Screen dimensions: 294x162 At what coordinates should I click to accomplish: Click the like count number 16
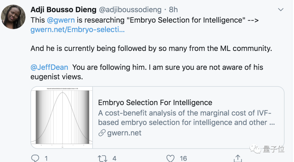[x=183, y=158]
